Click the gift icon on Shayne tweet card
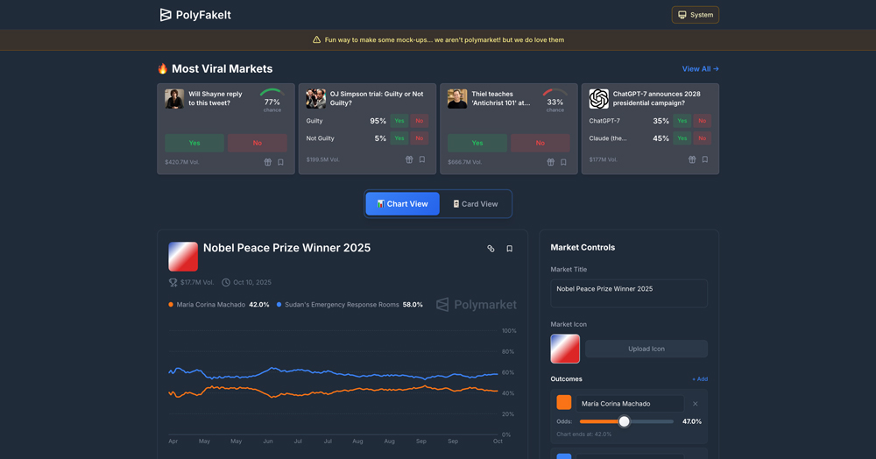The image size is (876, 459). tap(268, 162)
